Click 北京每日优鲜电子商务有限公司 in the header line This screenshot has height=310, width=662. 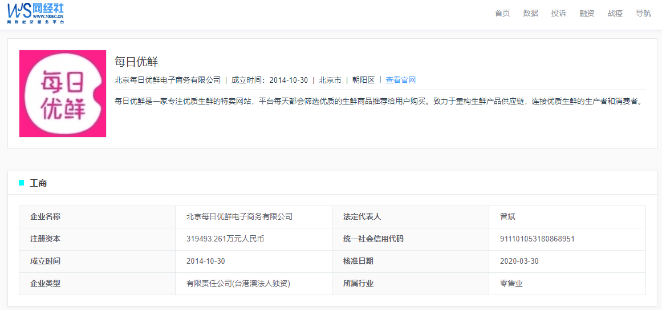point(168,80)
